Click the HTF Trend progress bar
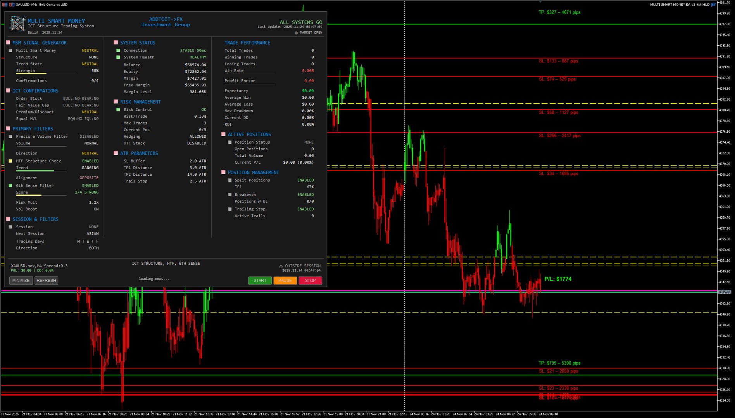The width and height of the screenshot is (735, 418). [41, 171]
